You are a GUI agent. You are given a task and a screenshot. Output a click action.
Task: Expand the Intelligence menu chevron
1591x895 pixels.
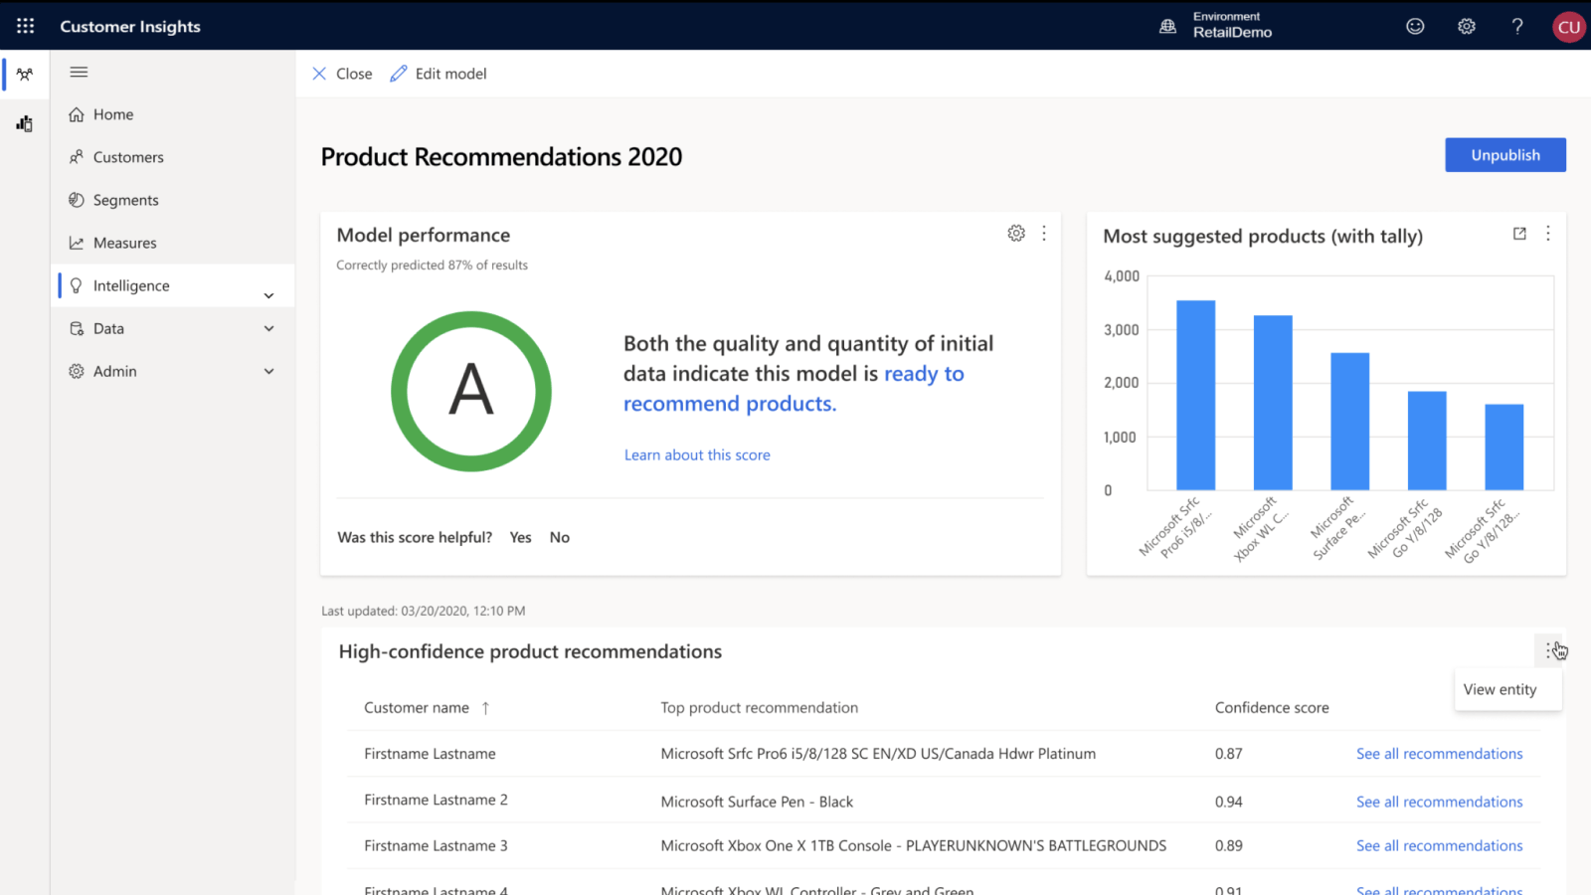point(268,295)
